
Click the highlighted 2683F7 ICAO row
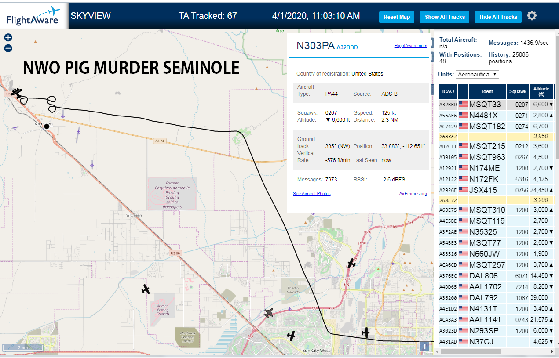pyautogui.click(x=497, y=136)
